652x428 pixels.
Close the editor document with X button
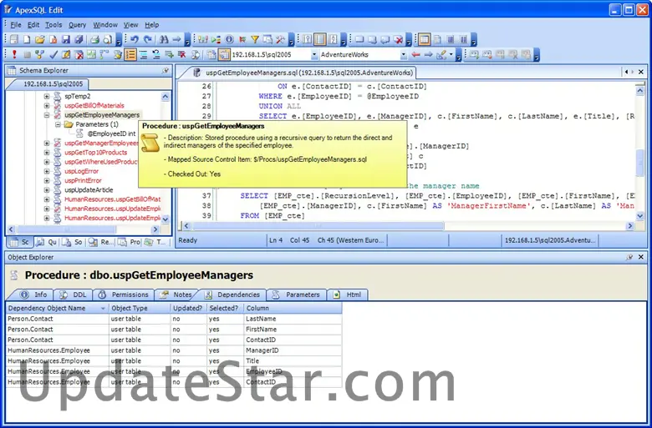[x=641, y=72]
